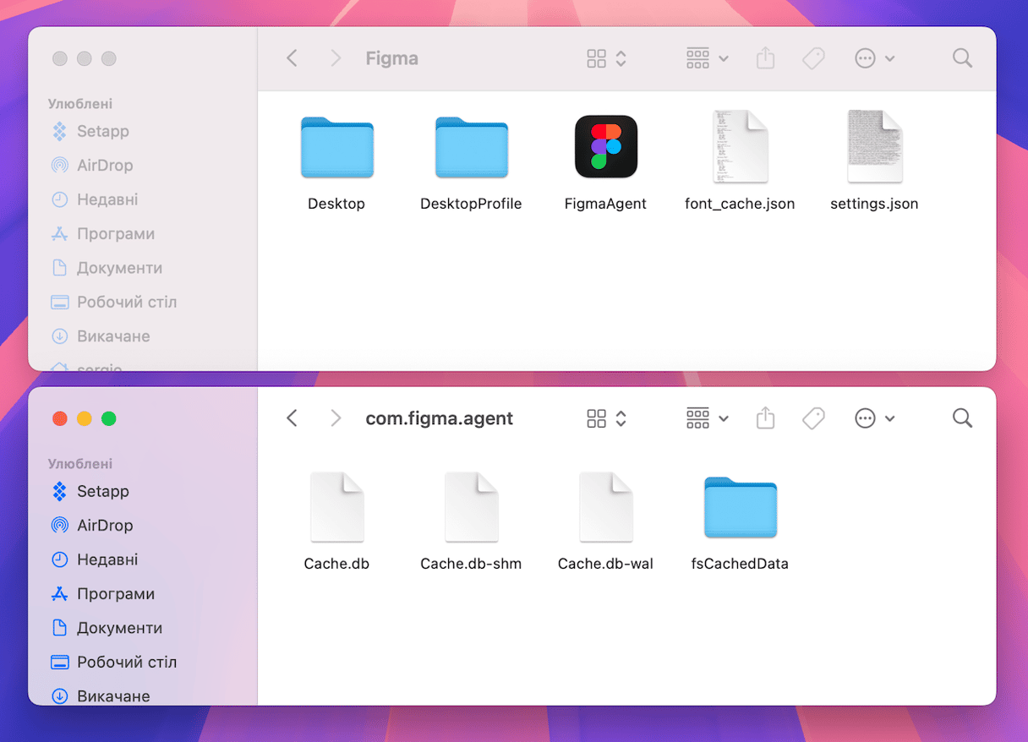The width and height of the screenshot is (1028, 742).
Task: Select the Cache.db file
Action: point(336,507)
